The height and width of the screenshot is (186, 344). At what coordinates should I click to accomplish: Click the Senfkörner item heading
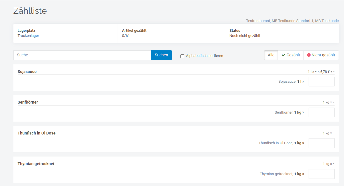(x=28, y=102)
